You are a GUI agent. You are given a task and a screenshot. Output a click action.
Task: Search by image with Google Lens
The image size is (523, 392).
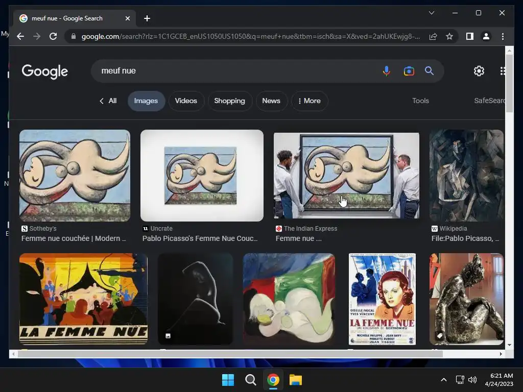[x=409, y=70]
